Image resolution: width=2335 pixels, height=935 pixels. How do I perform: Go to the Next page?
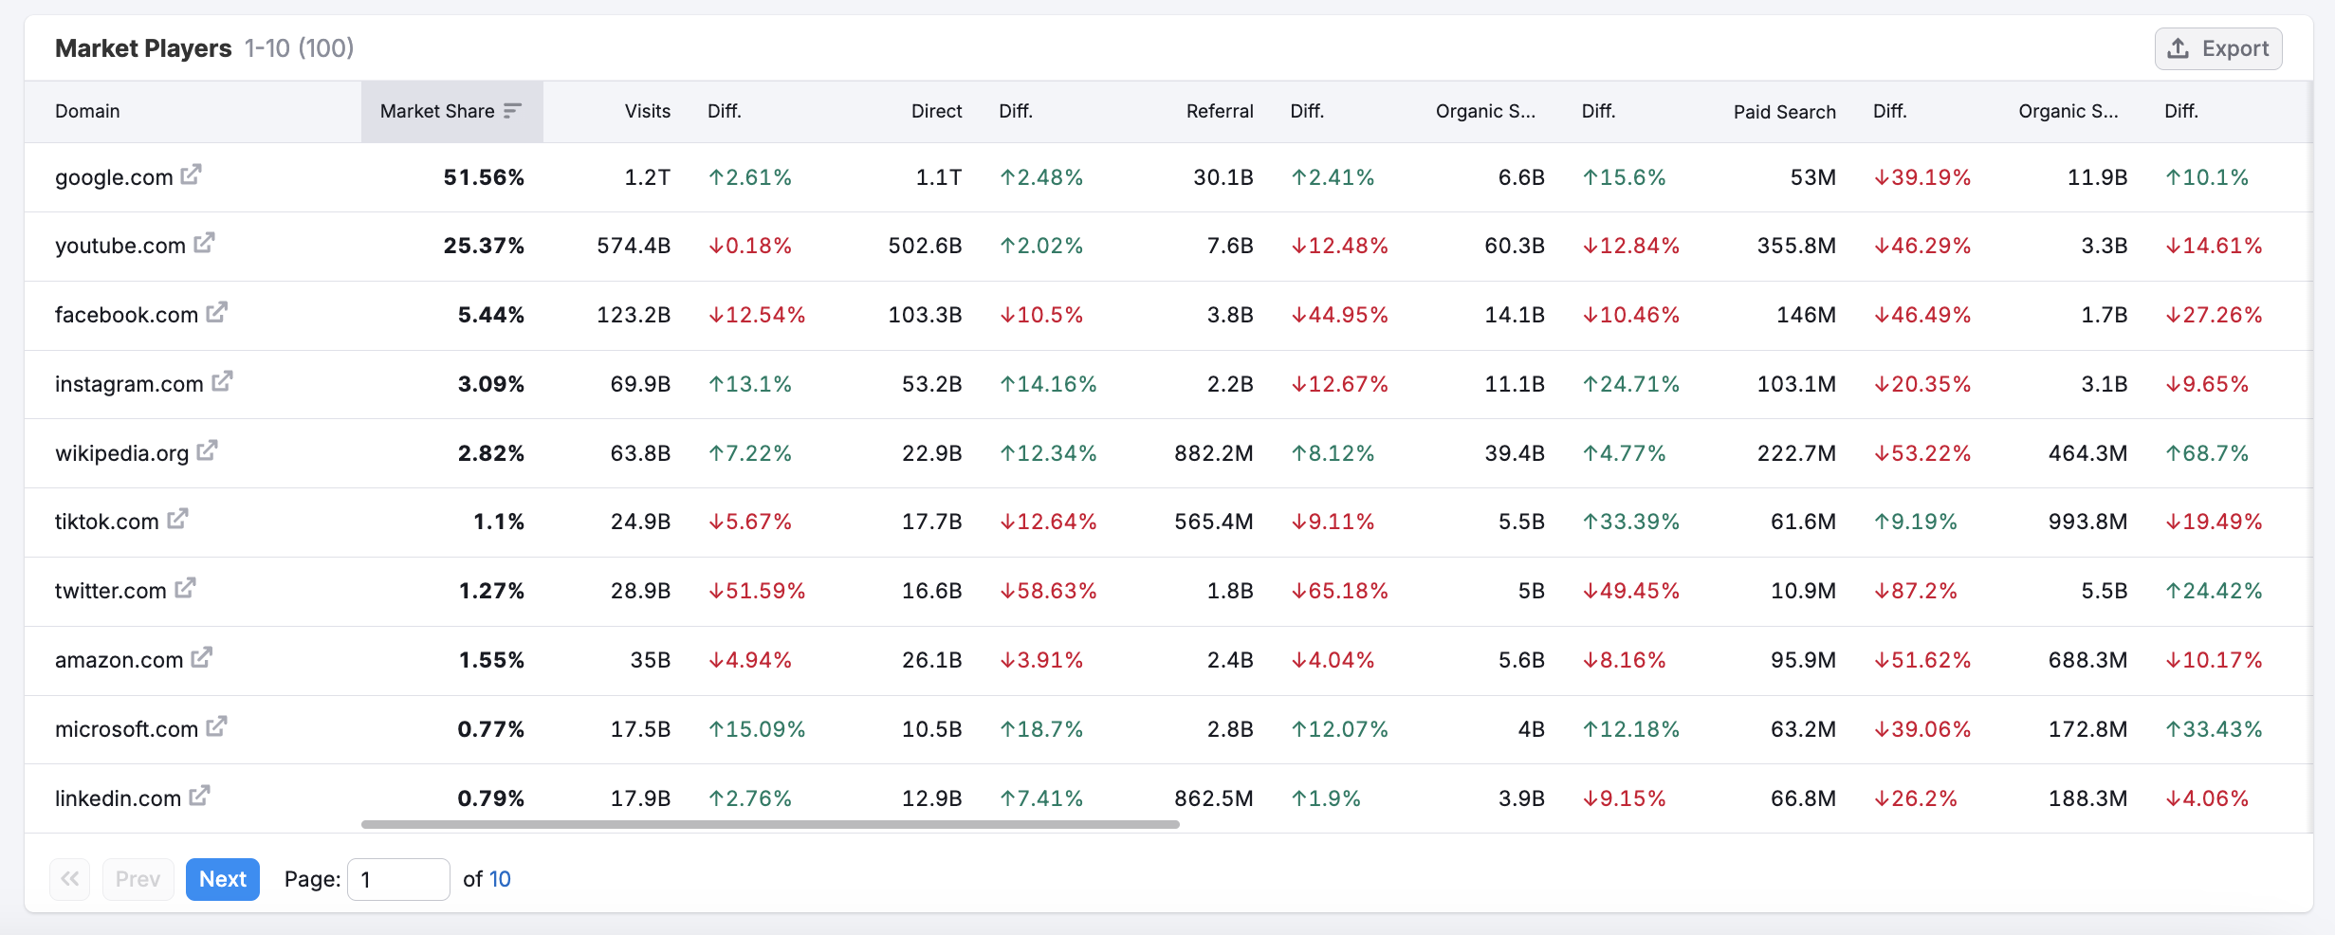[x=223, y=879]
